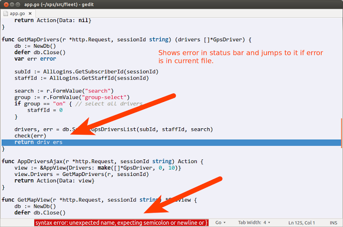Screen dimensions: 343x227
Task: Click the highlighted line 'return driv ers'
Action: point(171,142)
